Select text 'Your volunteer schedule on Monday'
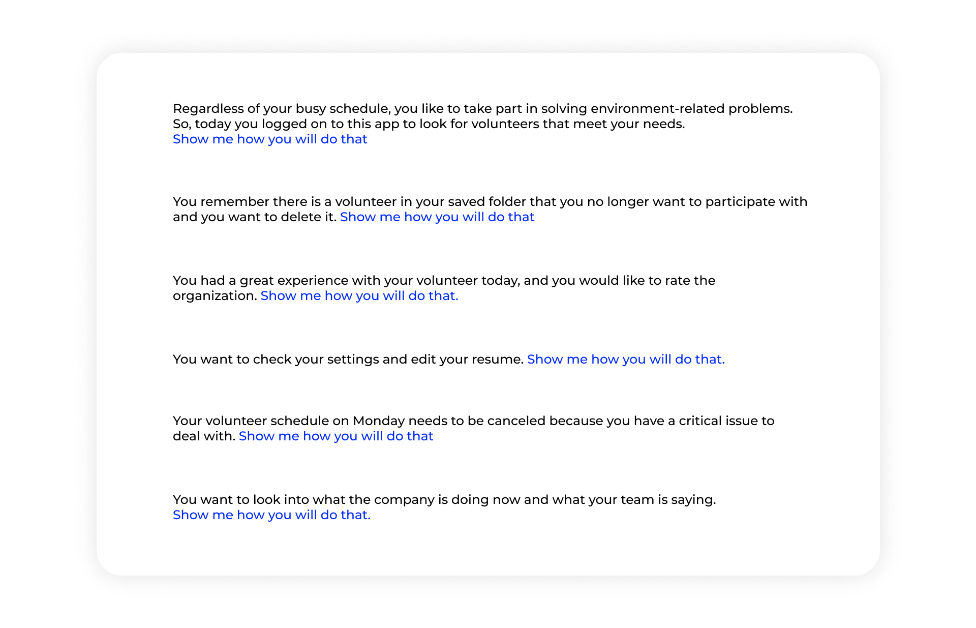The height and width of the screenshot is (628, 976). click(289, 421)
